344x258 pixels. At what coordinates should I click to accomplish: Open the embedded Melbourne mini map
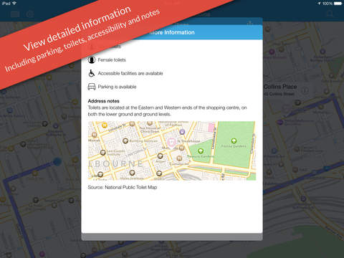(172, 150)
